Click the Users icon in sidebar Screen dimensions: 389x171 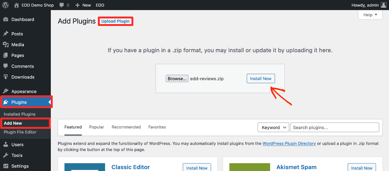click(6, 144)
